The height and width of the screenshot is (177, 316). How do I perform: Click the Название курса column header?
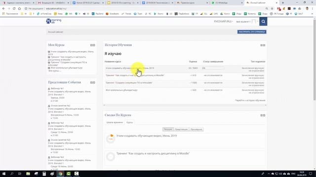pyautogui.click(x=113, y=61)
